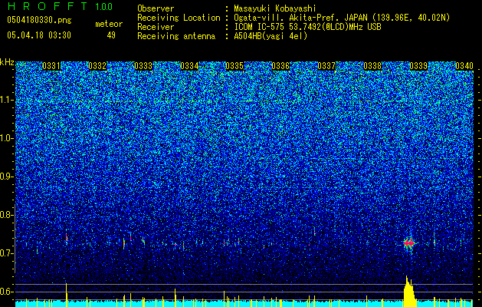Click the bright red meteor echo near 0339
The width and height of the screenshot is (482, 307).
point(409,243)
